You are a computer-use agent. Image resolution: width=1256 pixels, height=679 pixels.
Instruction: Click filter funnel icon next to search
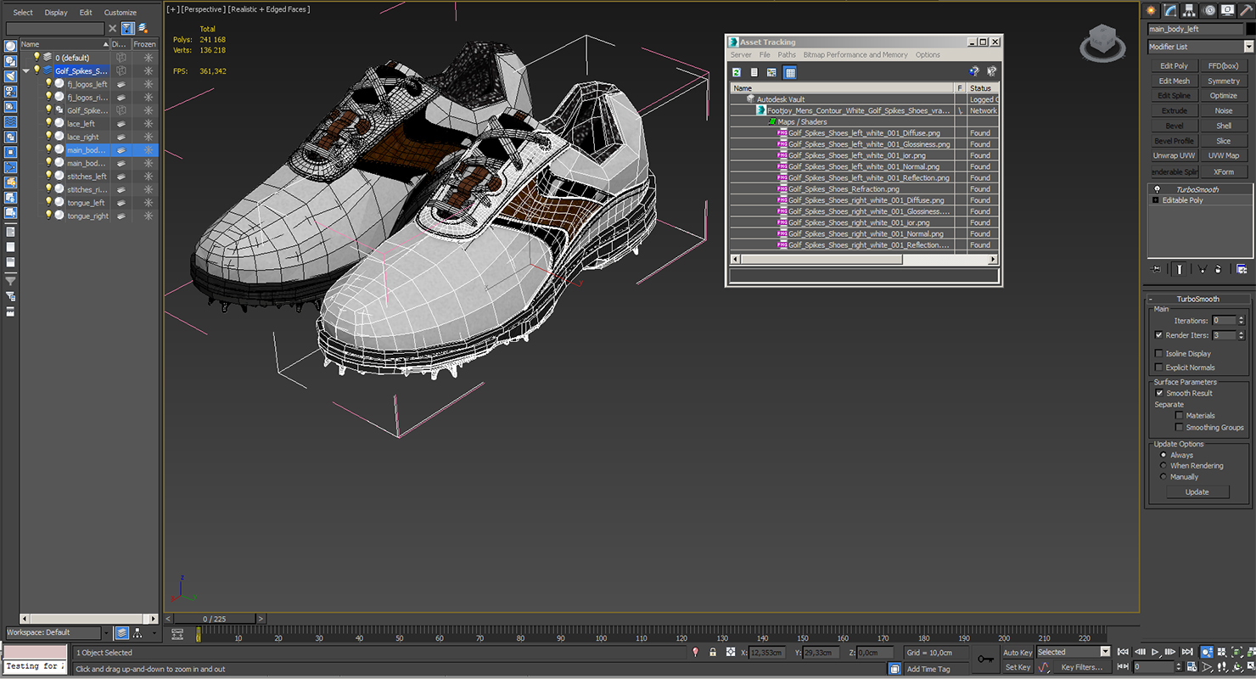click(x=127, y=29)
